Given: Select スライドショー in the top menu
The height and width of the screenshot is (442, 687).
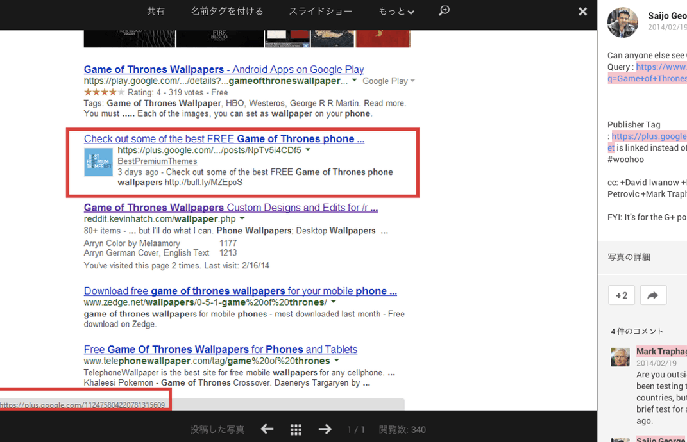Looking at the screenshot, I should pos(320,12).
